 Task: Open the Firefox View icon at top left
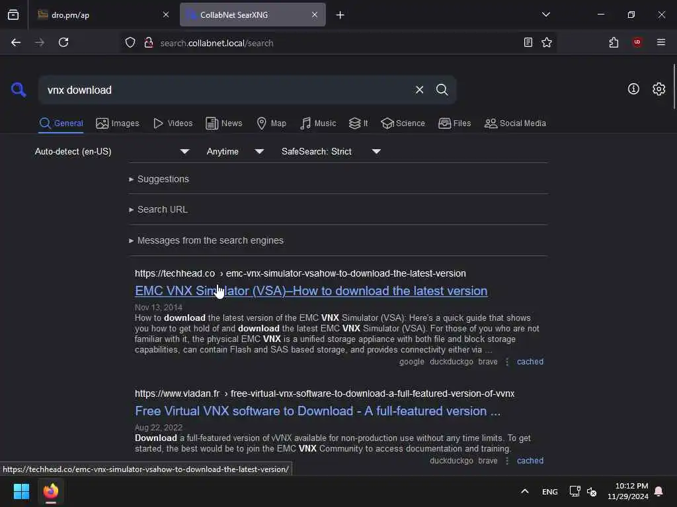pyautogui.click(x=13, y=15)
